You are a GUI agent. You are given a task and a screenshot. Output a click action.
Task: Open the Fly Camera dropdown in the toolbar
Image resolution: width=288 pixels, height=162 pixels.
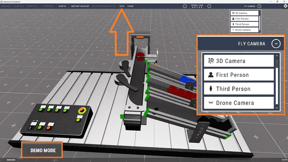259,6
